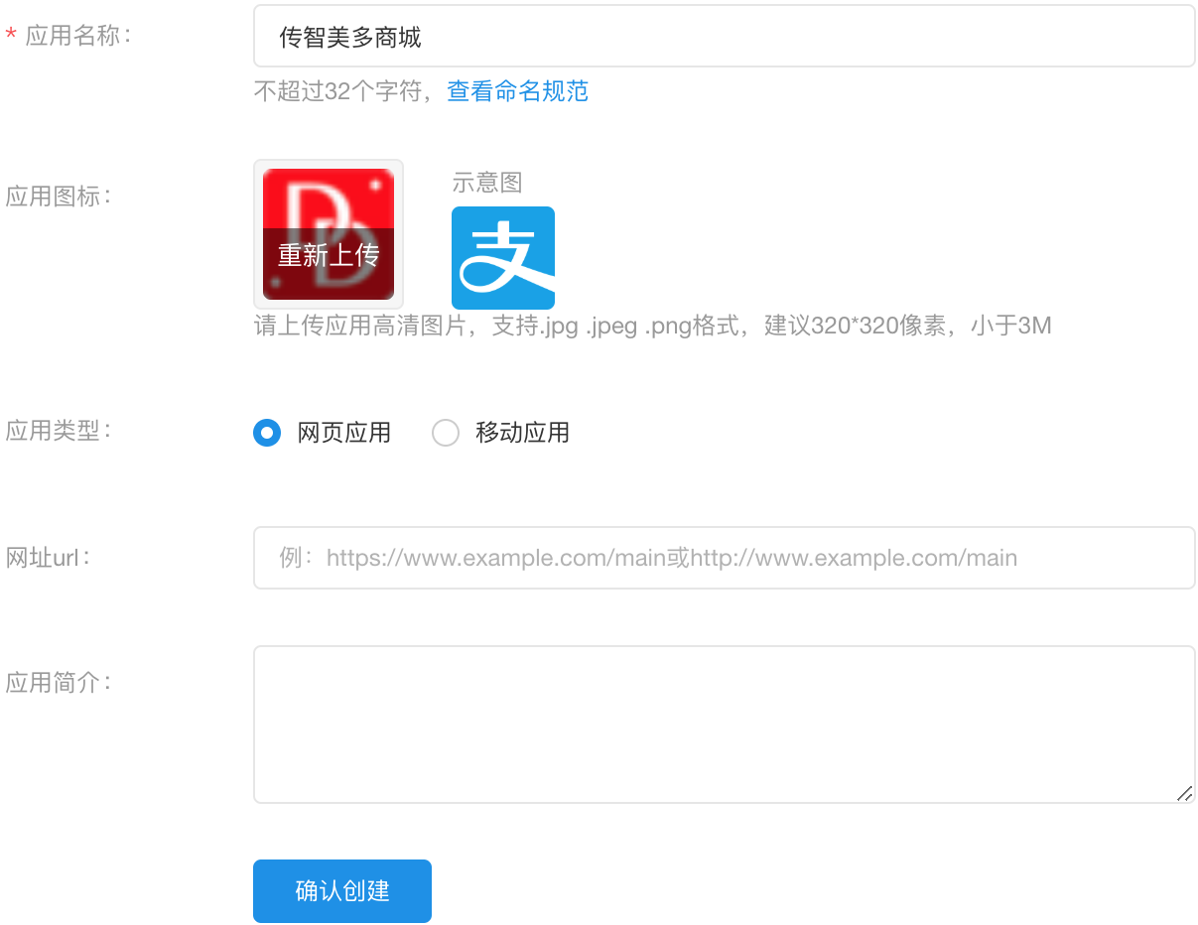Click the 网址url label
The image size is (1198, 925).
(x=49, y=557)
